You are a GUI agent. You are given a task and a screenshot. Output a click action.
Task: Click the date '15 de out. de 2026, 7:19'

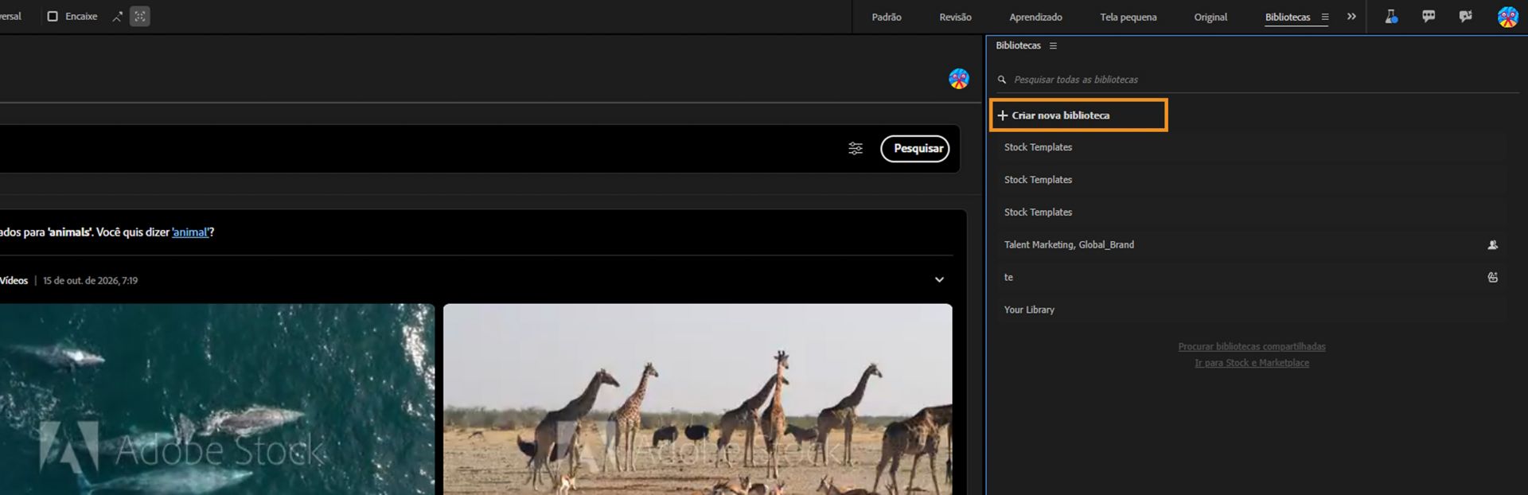click(x=91, y=281)
